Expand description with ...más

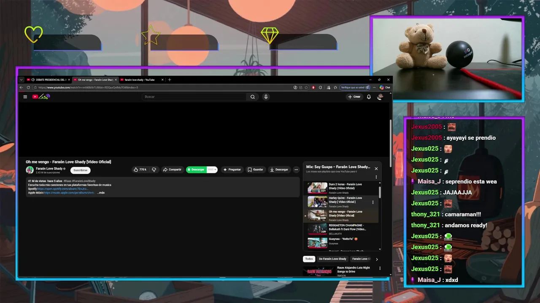(101, 193)
